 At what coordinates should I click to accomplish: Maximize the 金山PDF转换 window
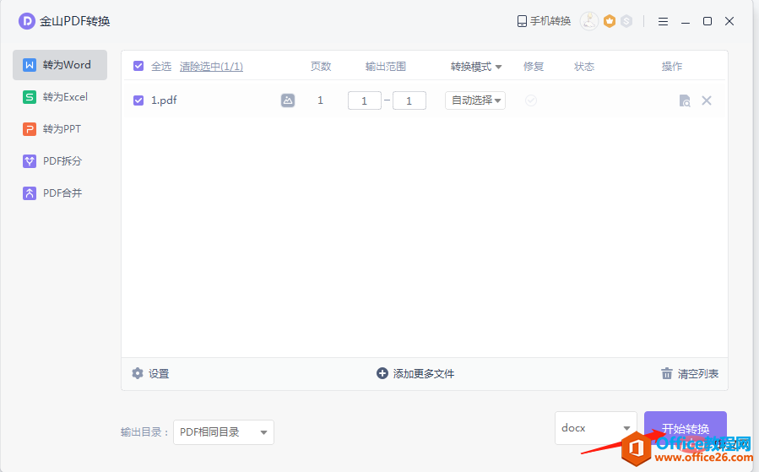707,21
